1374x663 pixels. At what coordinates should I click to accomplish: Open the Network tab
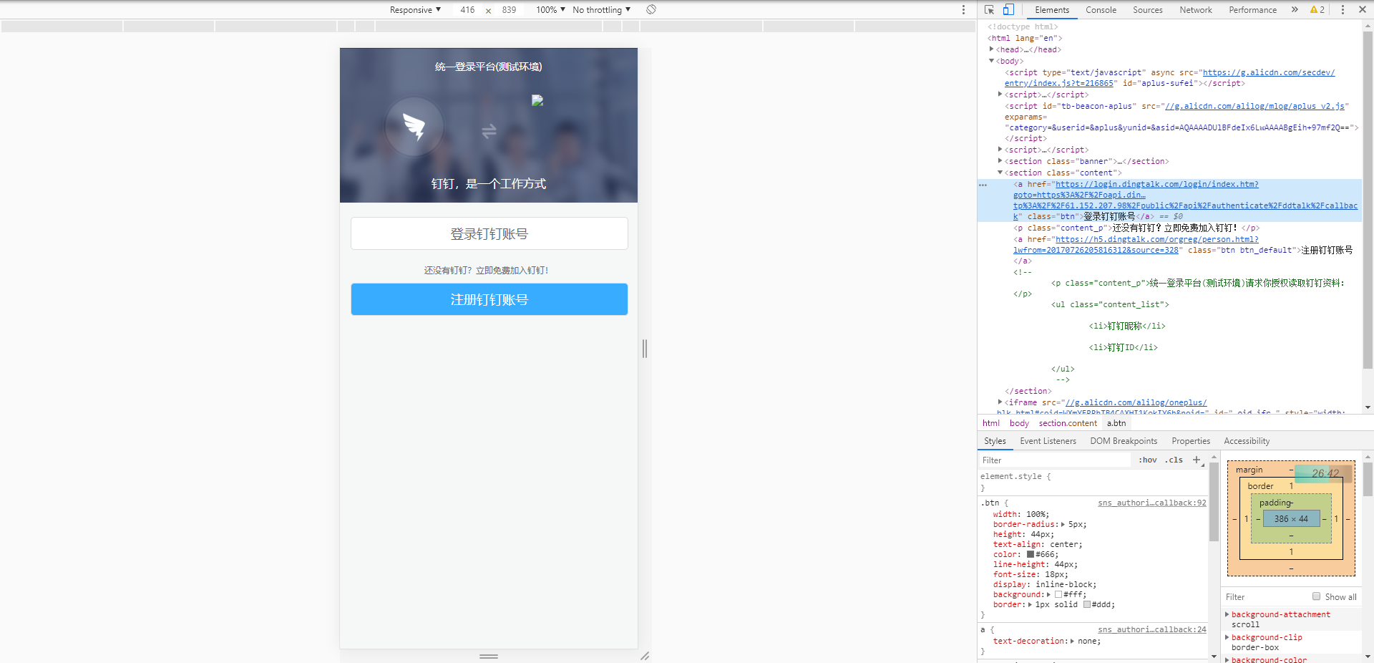coord(1196,9)
